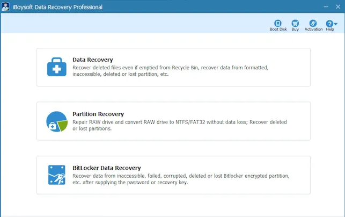Click the Activation text label
Screen dimensions: 345x217
point(313,30)
